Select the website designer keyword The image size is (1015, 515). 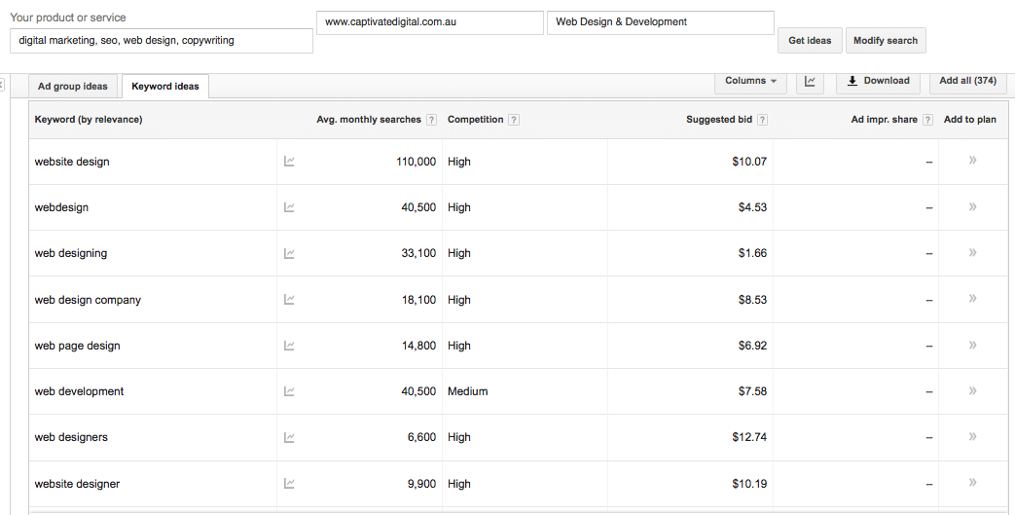[x=77, y=484]
